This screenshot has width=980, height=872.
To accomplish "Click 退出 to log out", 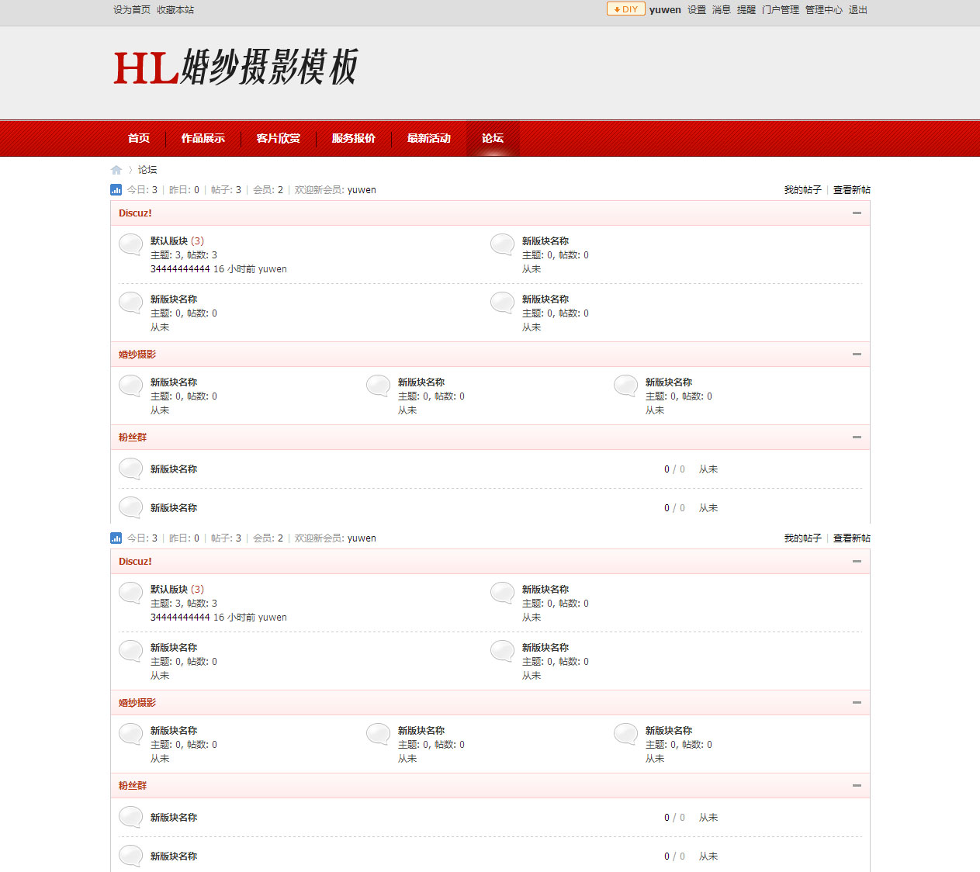I will [x=857, y=10].
